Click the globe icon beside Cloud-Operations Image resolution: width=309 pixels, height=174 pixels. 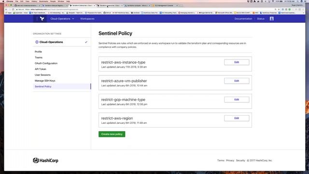tap(37, 42)
